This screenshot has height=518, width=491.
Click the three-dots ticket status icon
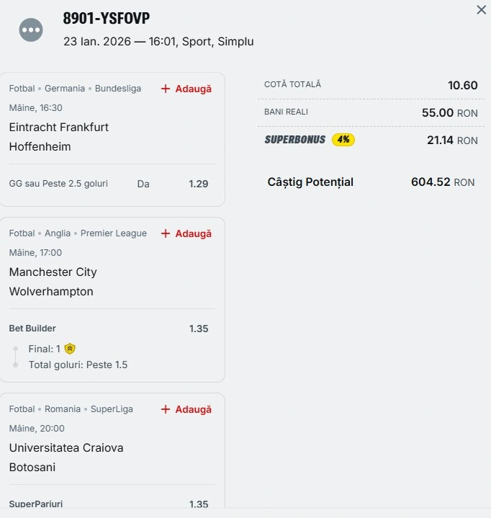pyautogui.click(x=31, y=30)
